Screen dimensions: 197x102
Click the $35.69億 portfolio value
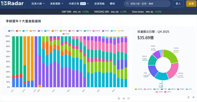tap(146, 38)
